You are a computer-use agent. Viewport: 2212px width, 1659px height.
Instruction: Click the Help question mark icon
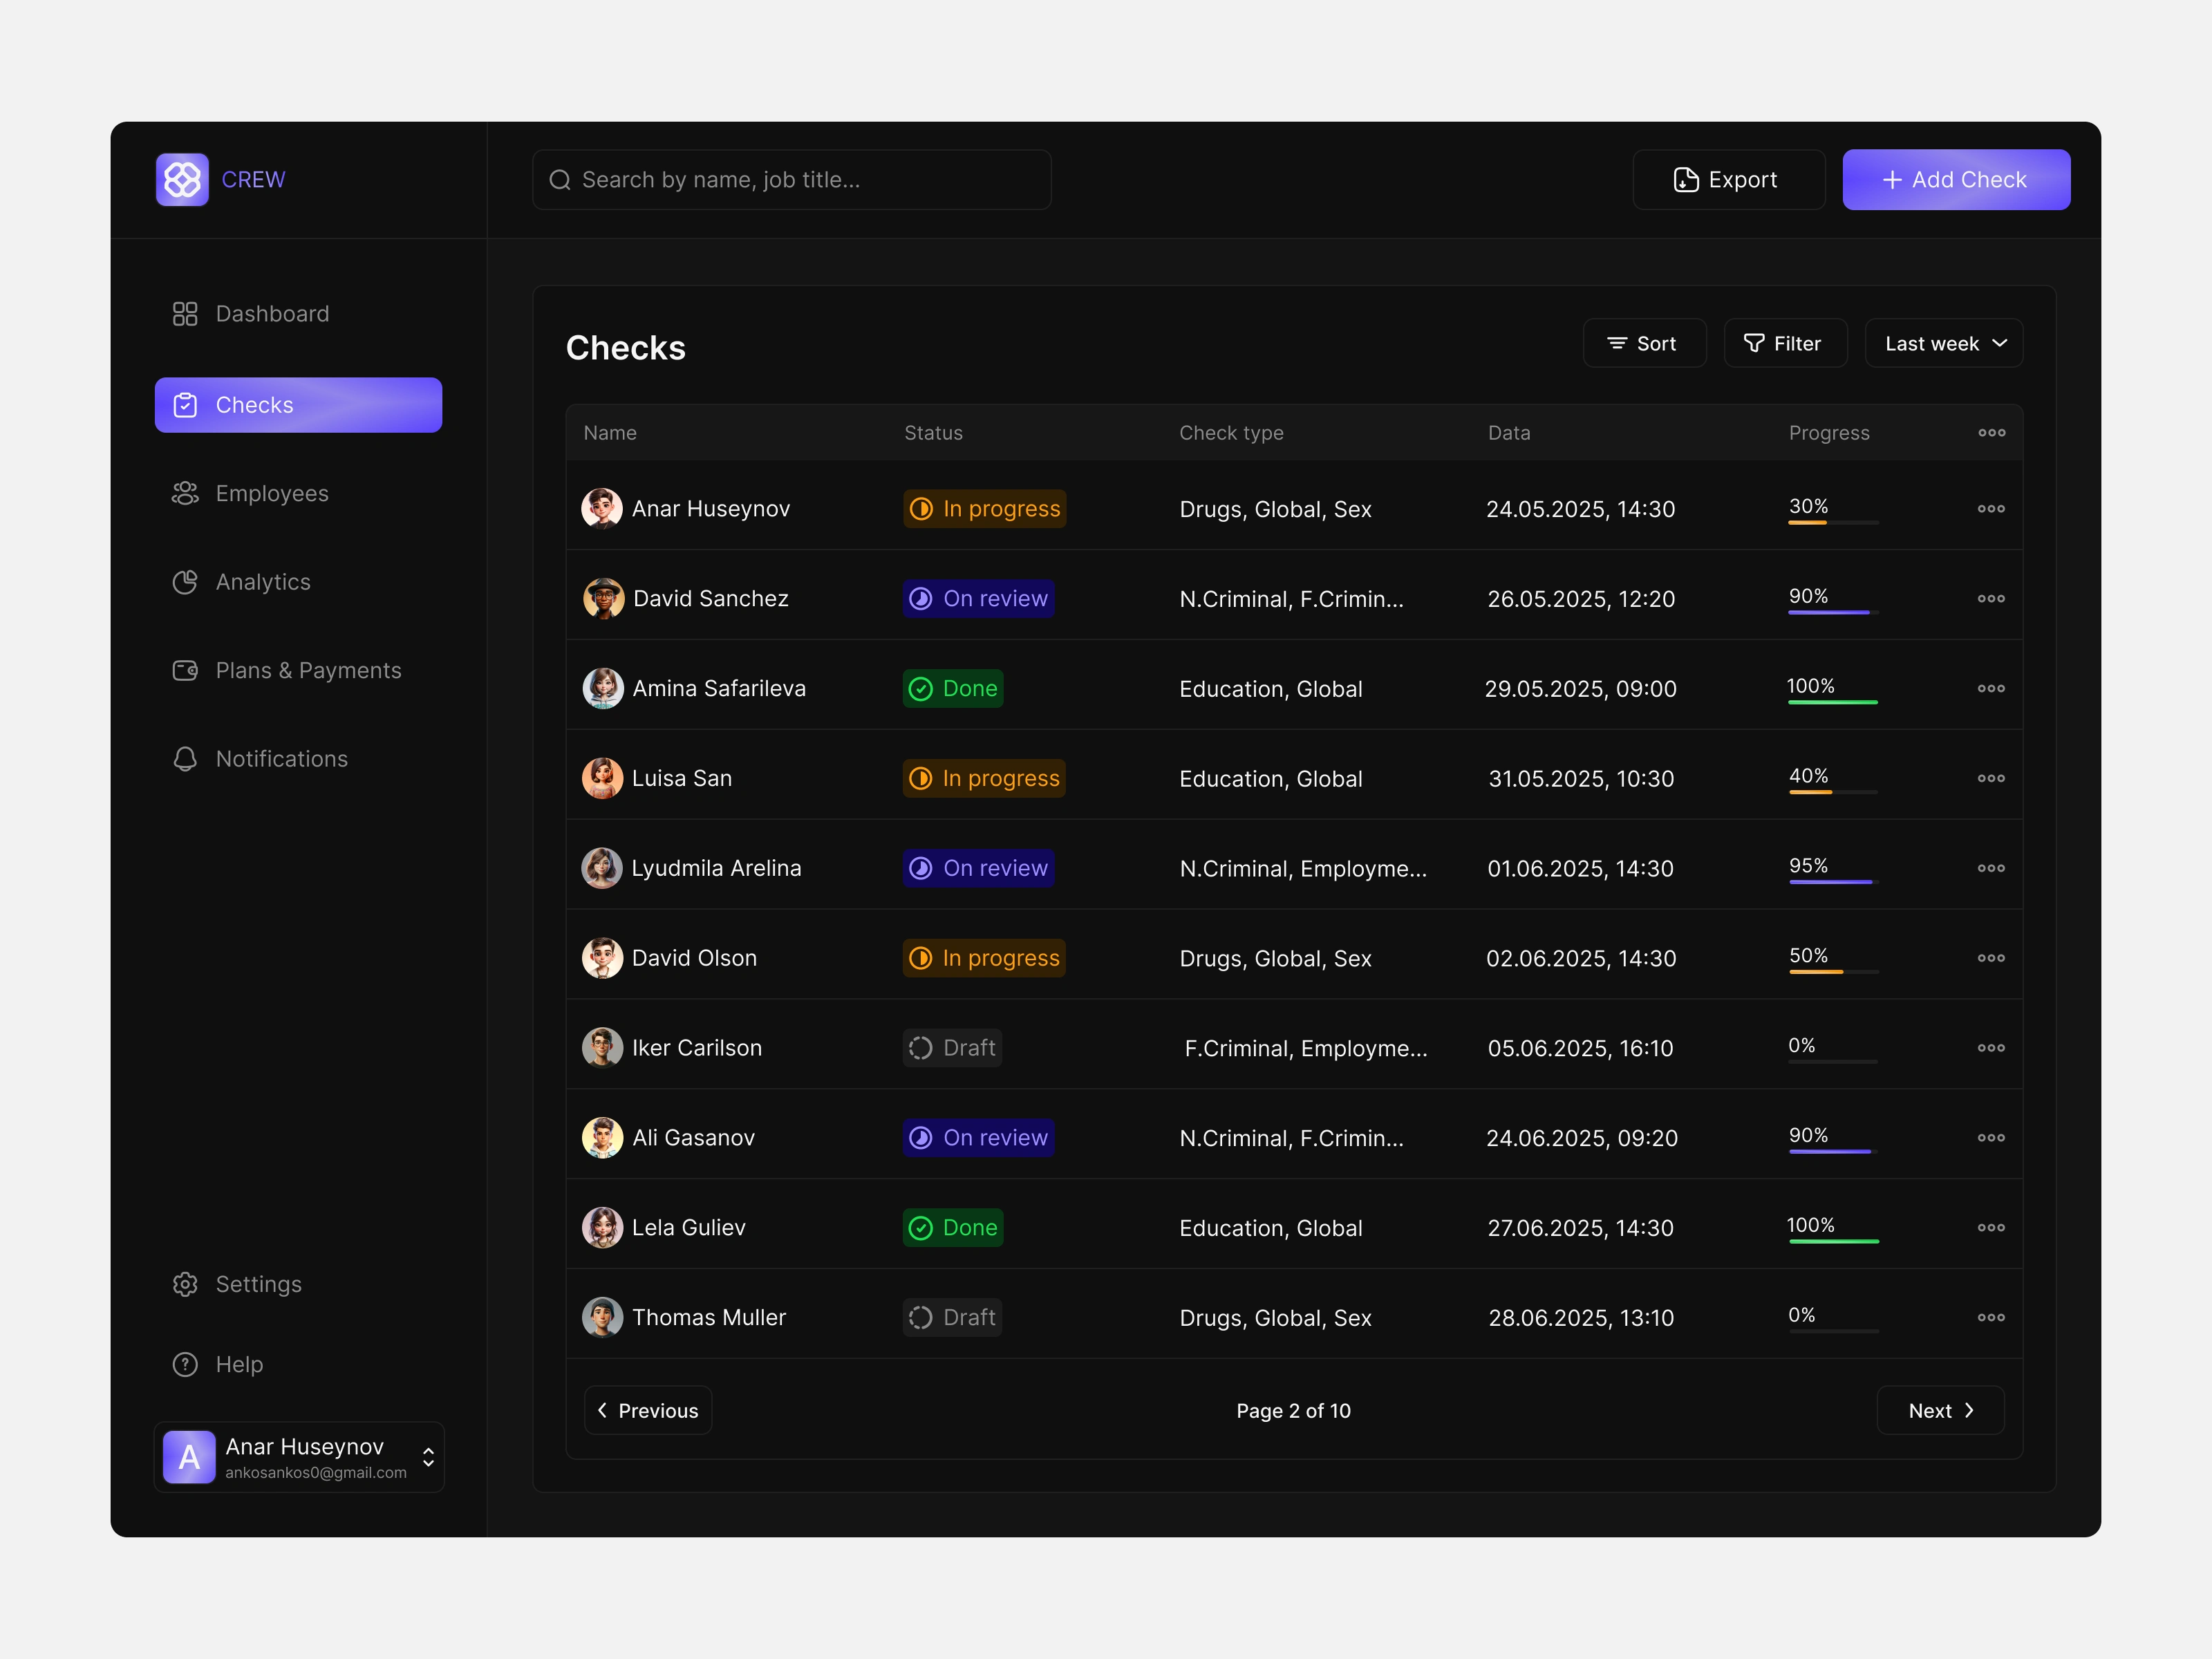click(185, 1364)
